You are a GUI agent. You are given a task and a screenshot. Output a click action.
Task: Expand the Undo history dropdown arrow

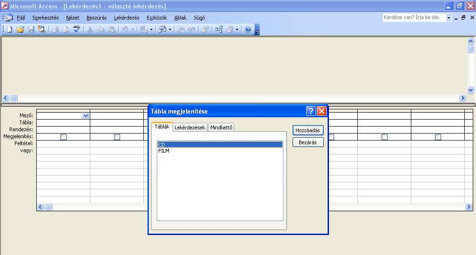[133, 29]
